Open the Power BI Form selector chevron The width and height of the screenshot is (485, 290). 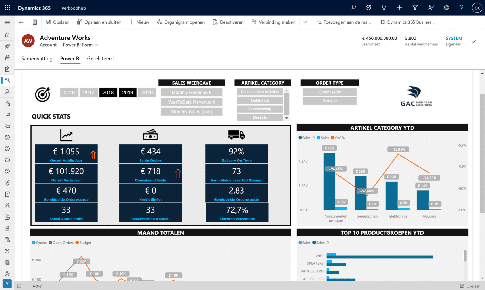click(96, 45)
